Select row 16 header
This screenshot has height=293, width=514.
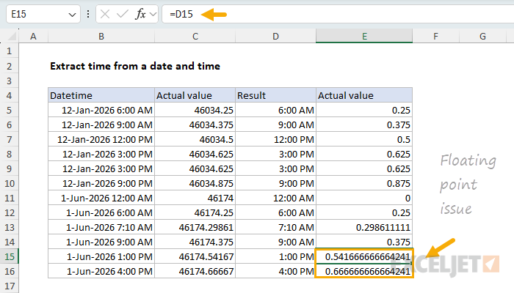point(9,272)
